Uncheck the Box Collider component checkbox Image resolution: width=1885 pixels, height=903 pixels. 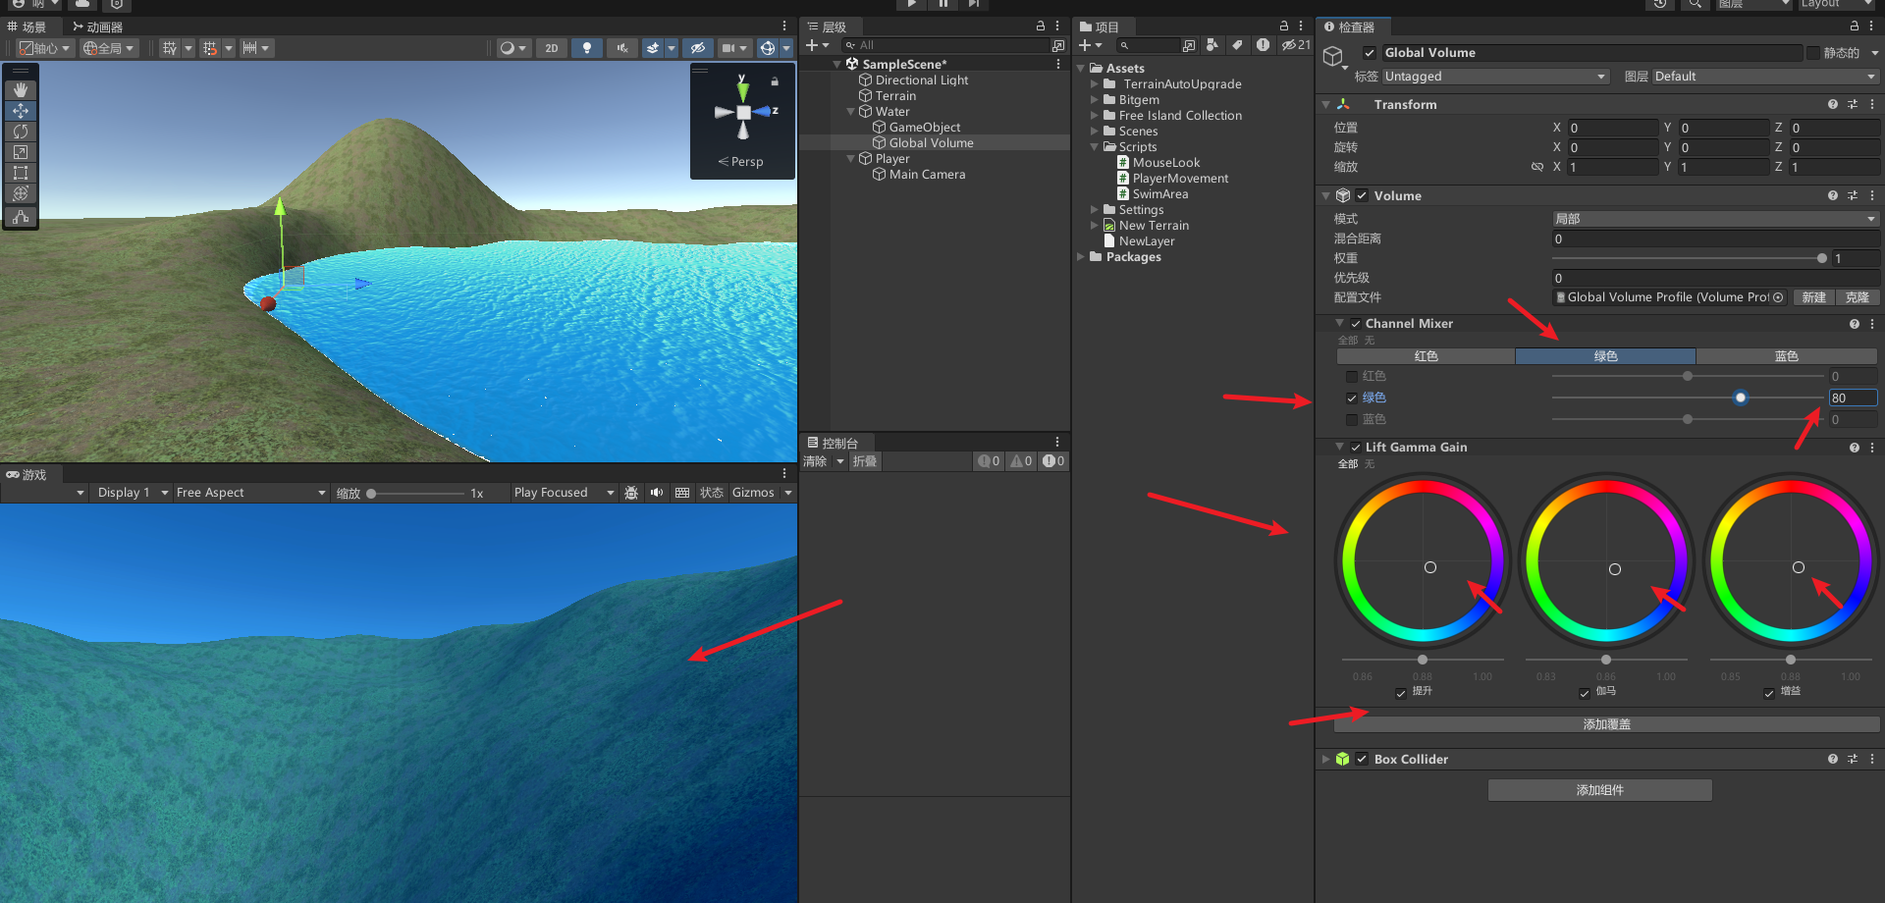click(1362, 760)
